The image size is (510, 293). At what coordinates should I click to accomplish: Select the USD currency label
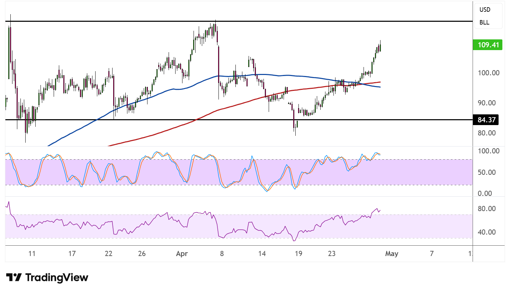coord(485,10)
